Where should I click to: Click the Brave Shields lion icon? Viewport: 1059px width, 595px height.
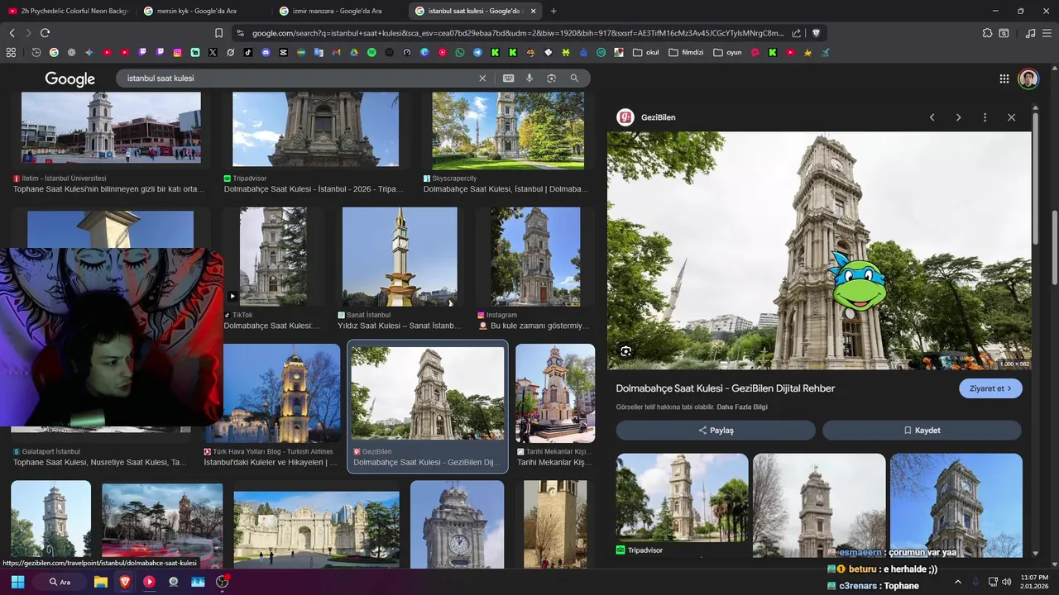(816, 33)
